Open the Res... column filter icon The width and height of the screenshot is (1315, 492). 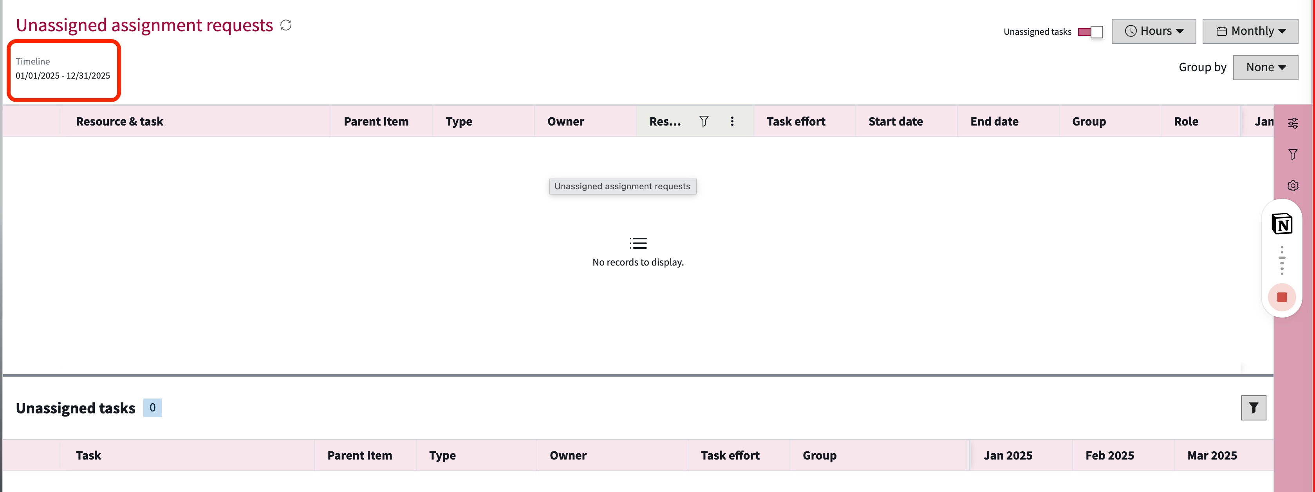(x=703, y=121)
